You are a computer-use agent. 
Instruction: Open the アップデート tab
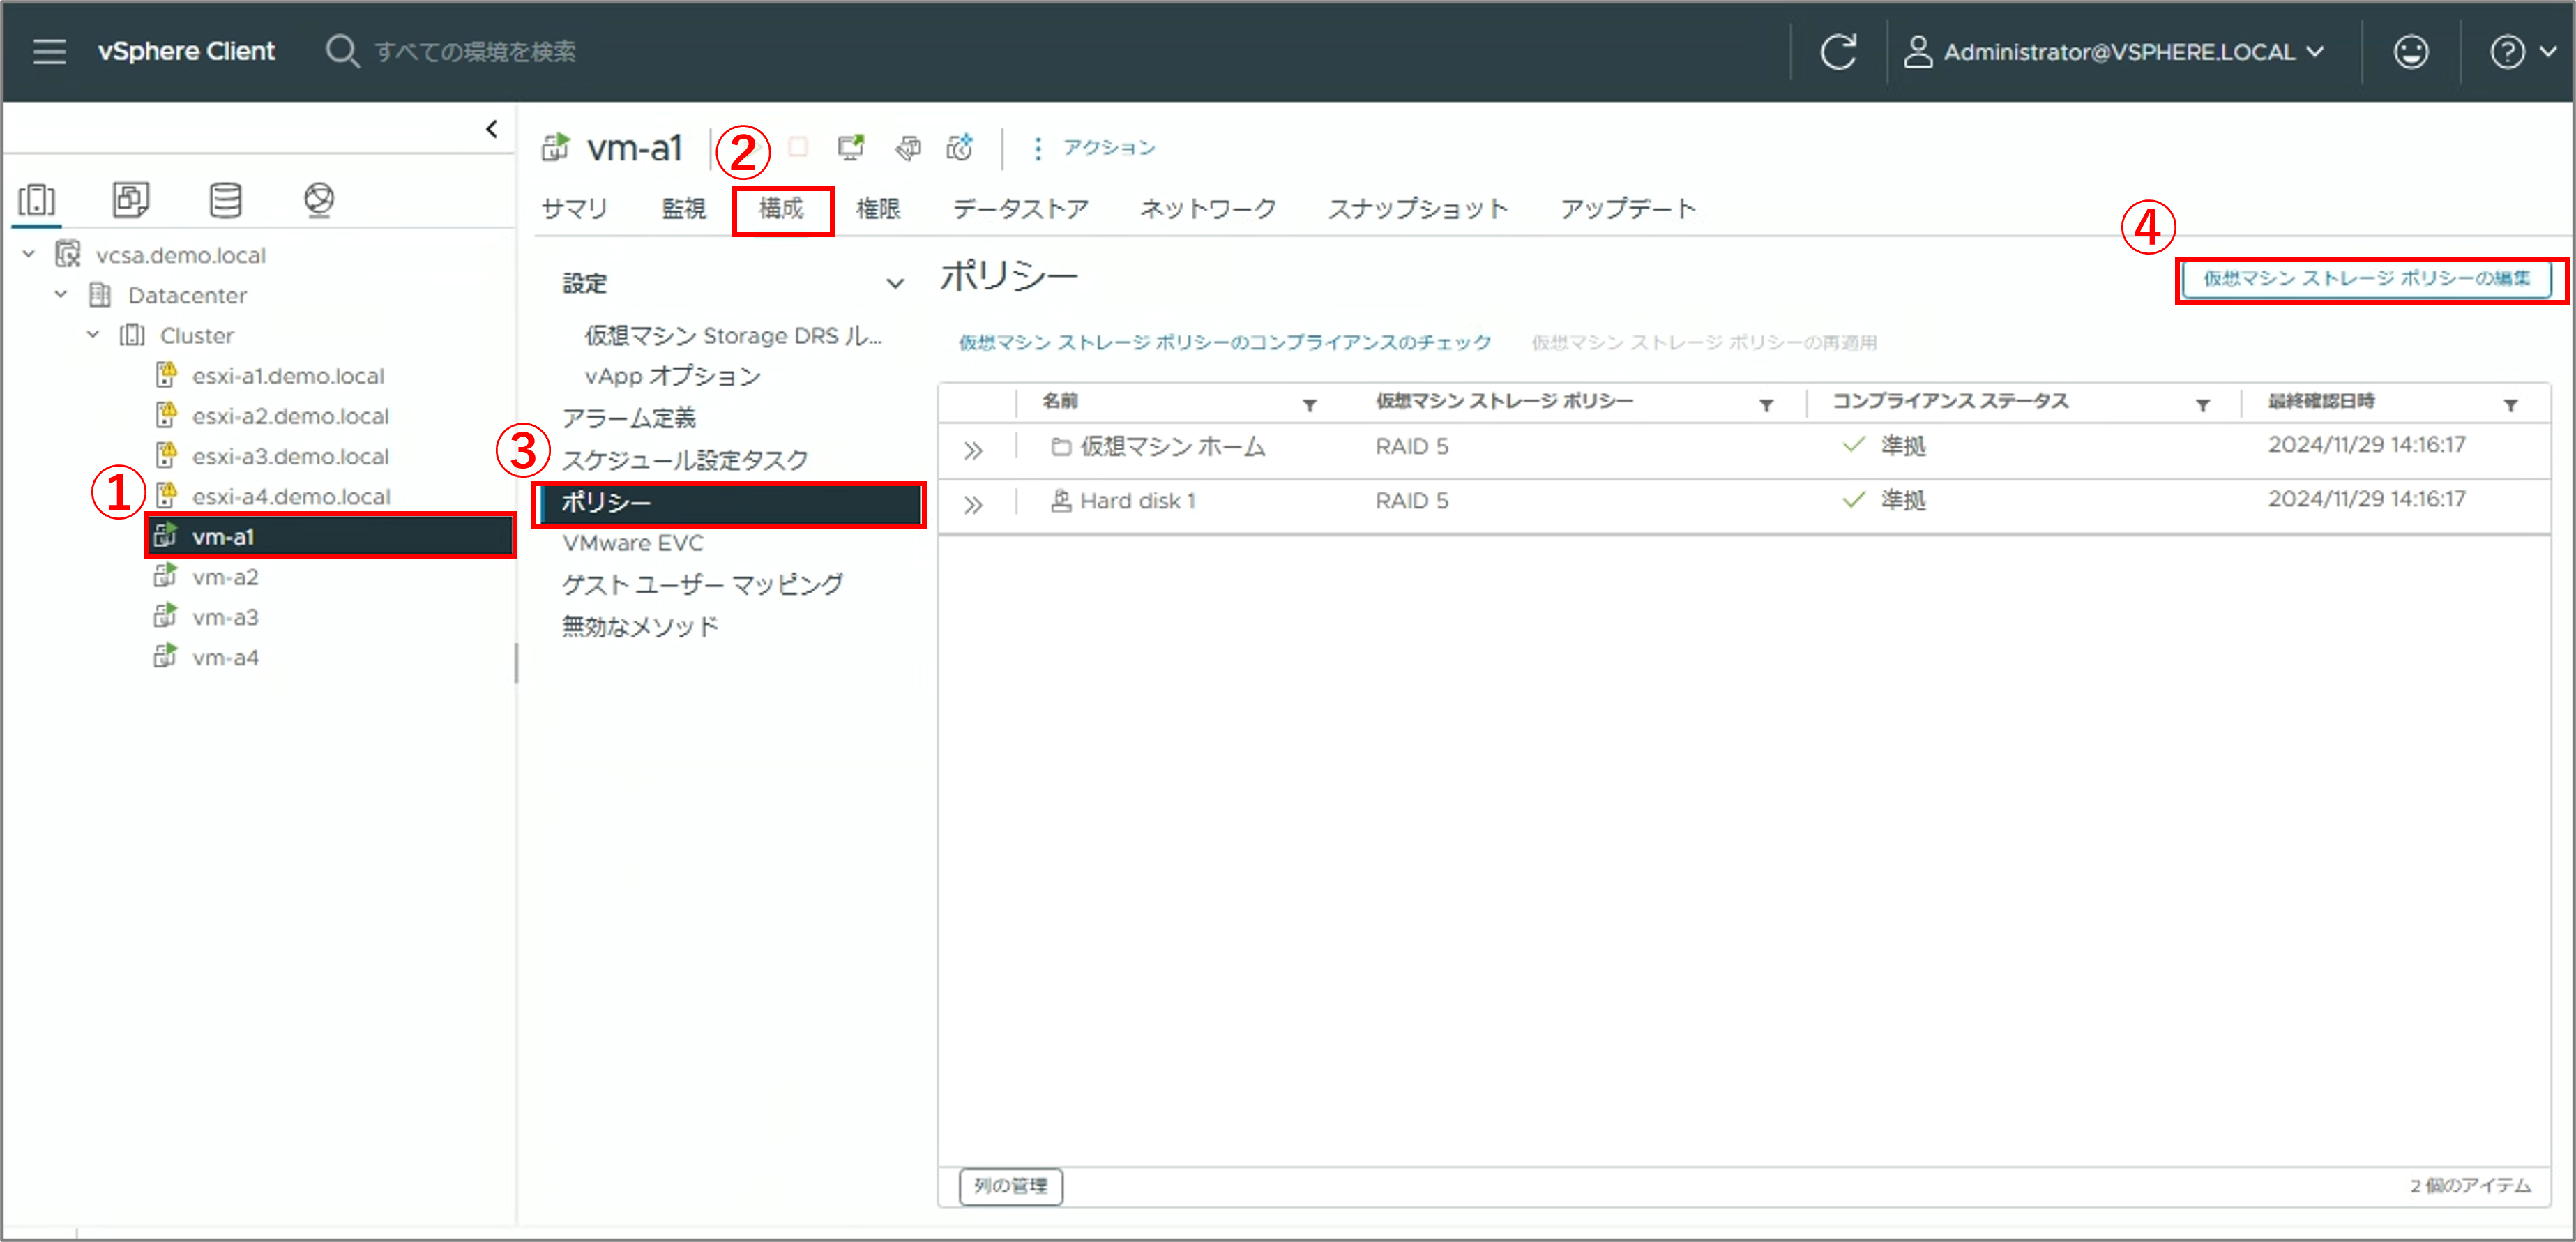pos(1628,208)
